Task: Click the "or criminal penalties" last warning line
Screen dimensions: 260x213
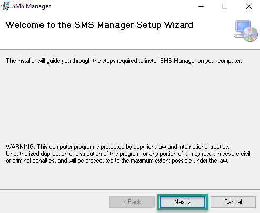Action: [x=117, y=161]
